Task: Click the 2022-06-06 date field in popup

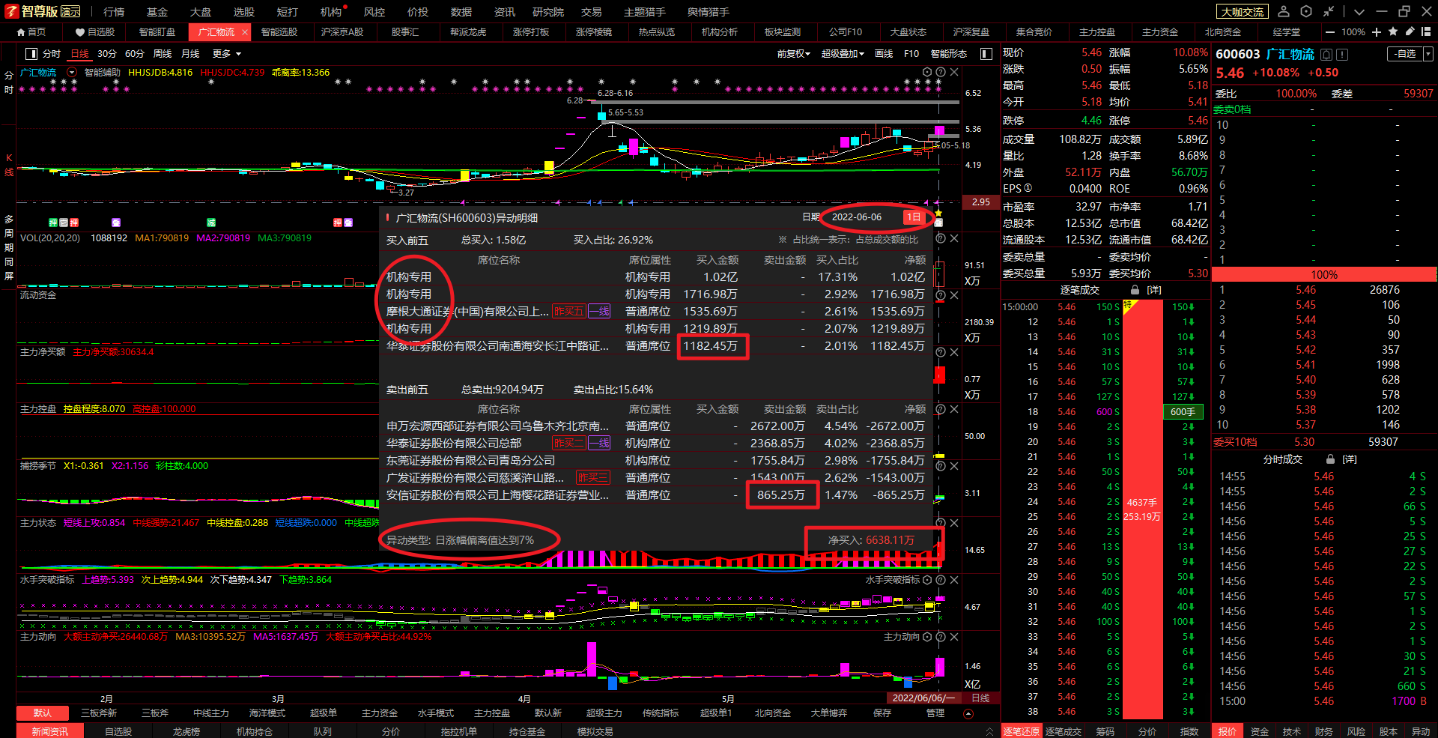Action: click(x=857, y=217)
